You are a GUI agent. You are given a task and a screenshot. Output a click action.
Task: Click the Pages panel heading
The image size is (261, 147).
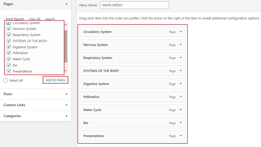click(x=8, y=4)
